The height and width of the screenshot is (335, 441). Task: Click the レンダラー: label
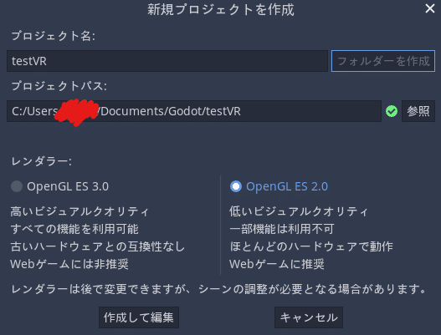point(41,161)
